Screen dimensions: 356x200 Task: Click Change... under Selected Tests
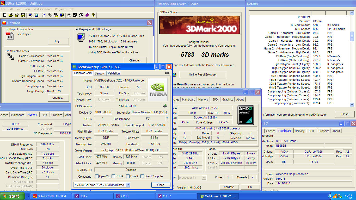click(58, 98)
